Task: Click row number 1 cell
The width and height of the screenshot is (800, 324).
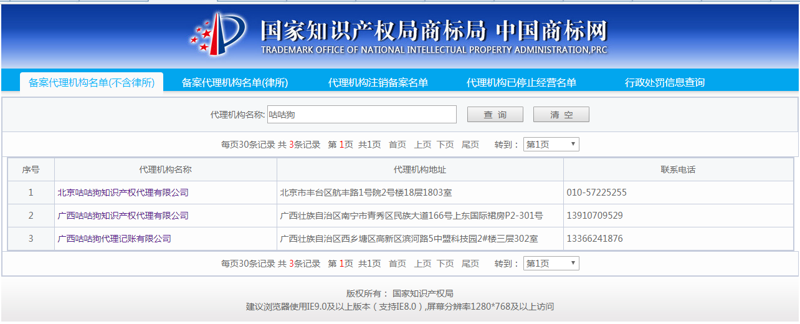Action: [31, 193]
